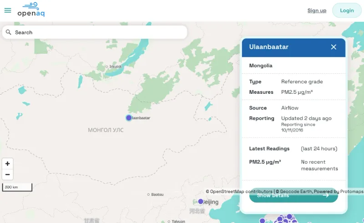Zoom in the map with plus button
Image resolution: width=364 pixels, height=223 pixels.
coord(7,164)
